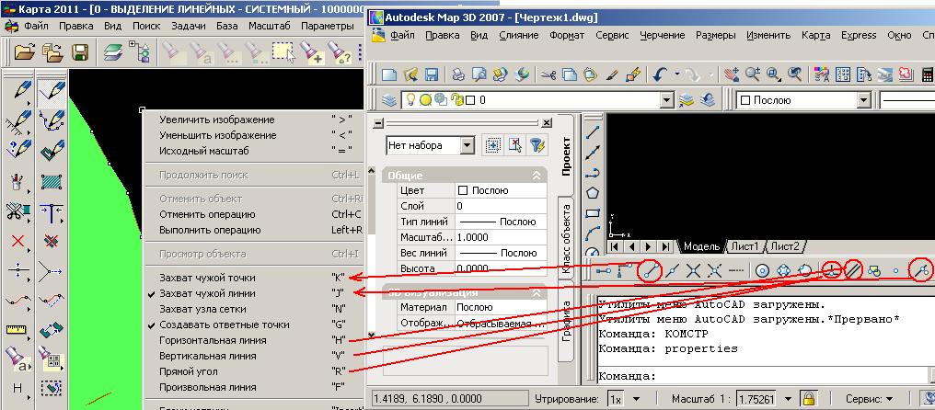Switch to the Лист1 layout tab
The image size is (935, 410).
pyautogui.click(x=747, y=246)
